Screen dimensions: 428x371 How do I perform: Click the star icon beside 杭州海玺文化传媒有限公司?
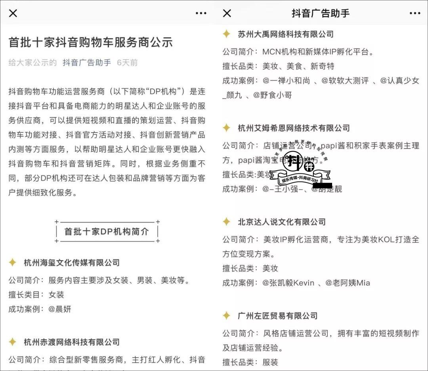(13, 263)
